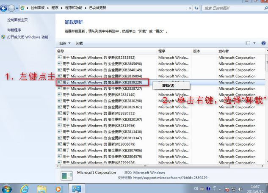Open Windows Explorer from taskbar
This screenshot has width=268, height=193.
coord(41,189)
